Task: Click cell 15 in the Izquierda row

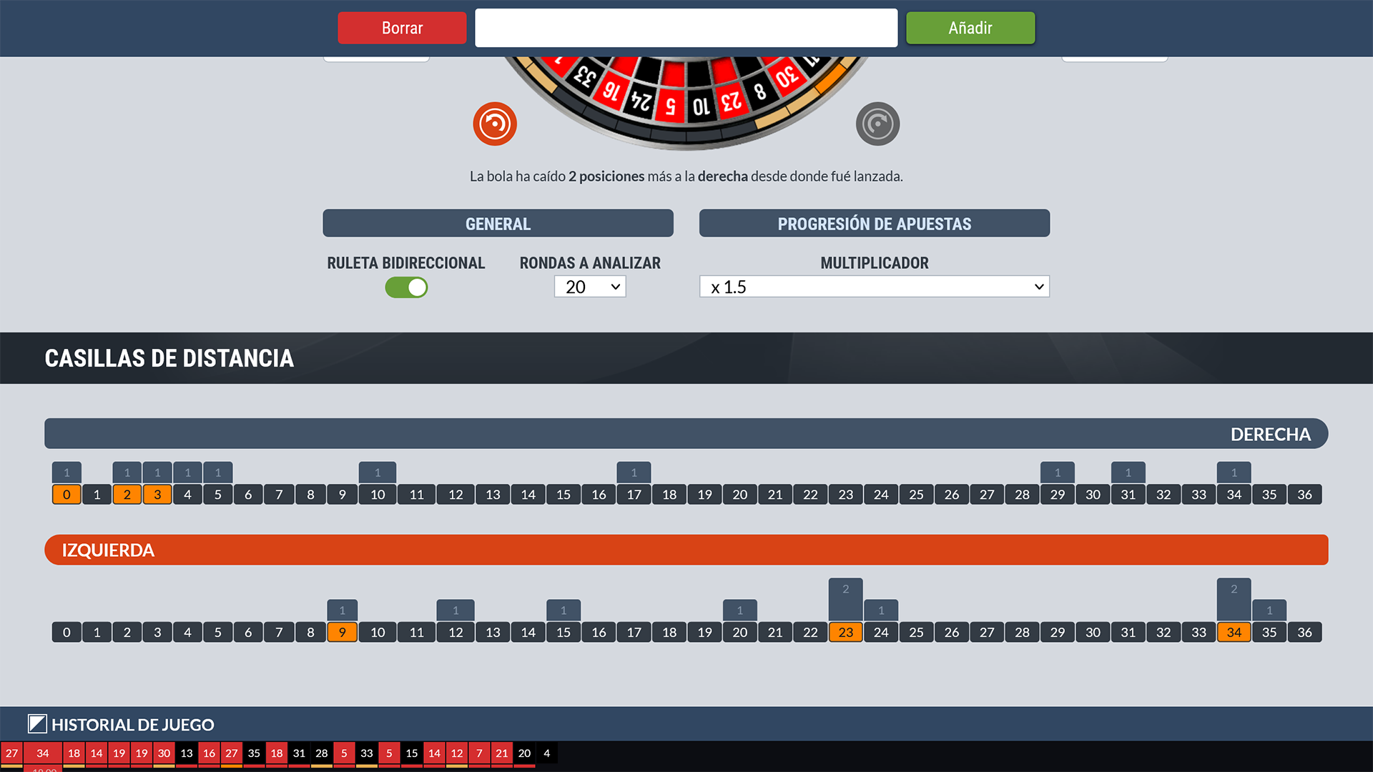Action: pyautogui.click(x=564, y=633)
